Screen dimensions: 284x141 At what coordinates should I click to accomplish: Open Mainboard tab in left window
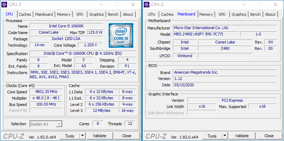pyautogui.click(x=44, y=14)
